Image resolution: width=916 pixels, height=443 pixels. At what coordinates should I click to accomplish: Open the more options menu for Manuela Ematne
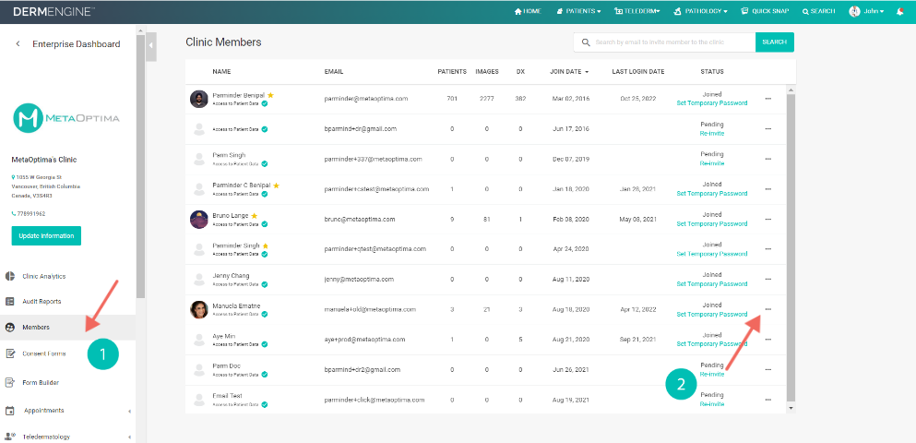[x=767, y=309]
